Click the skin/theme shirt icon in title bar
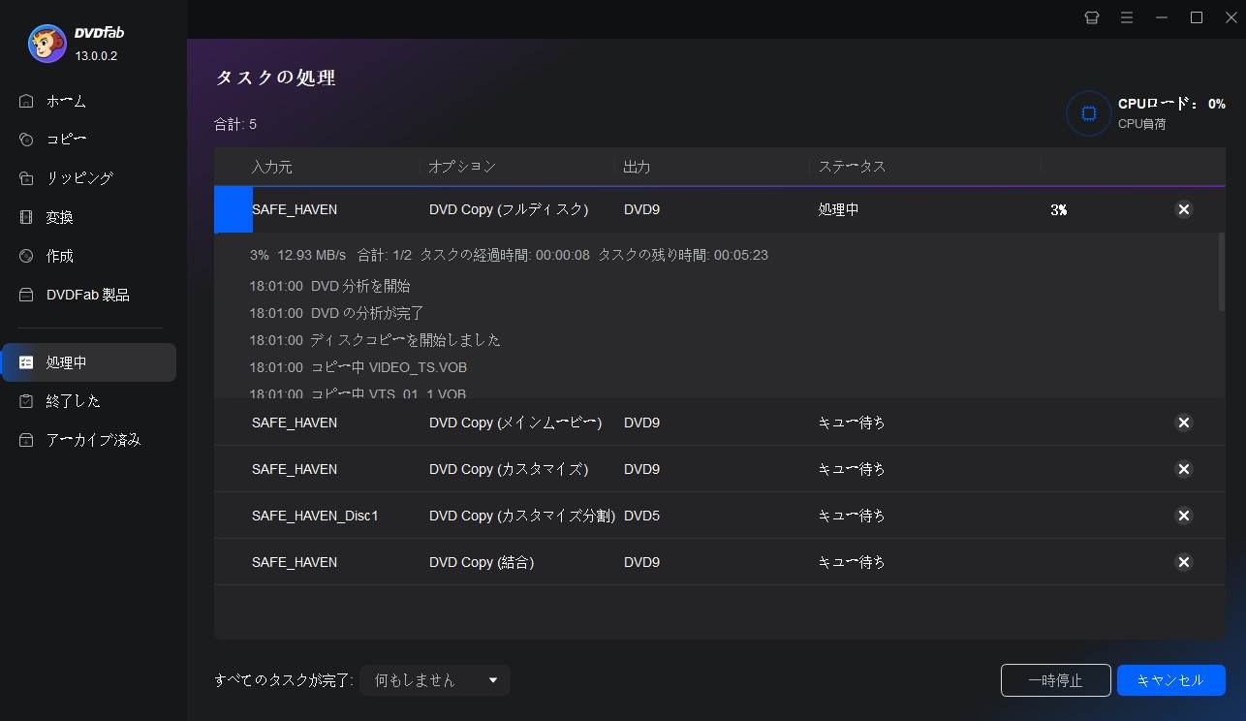1246x721 pixels. 1092,17
